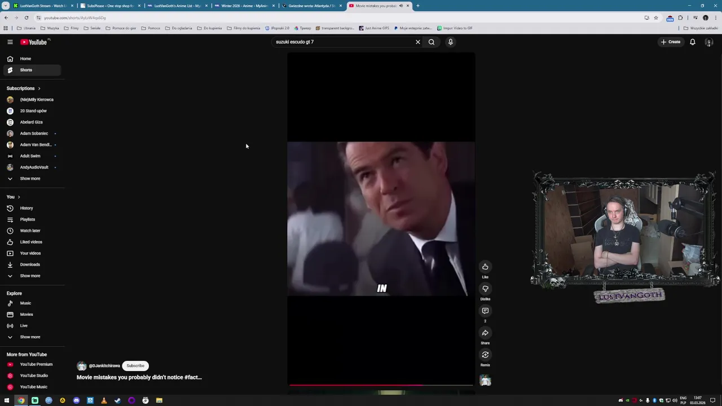The height and width of the screenshot is (406, 722).
Task: Open the notifications bell
Action: click(693, 42)
